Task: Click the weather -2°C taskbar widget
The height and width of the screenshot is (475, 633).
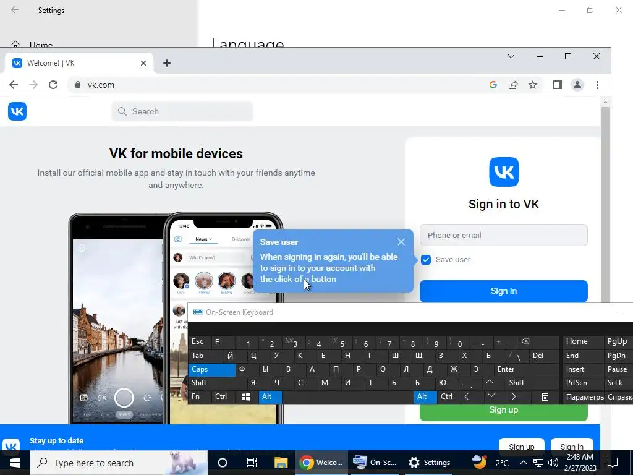Action: click(490, 463)
